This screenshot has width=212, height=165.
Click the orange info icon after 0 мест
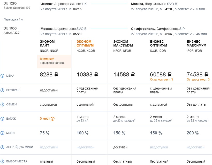tap(52, 119)
